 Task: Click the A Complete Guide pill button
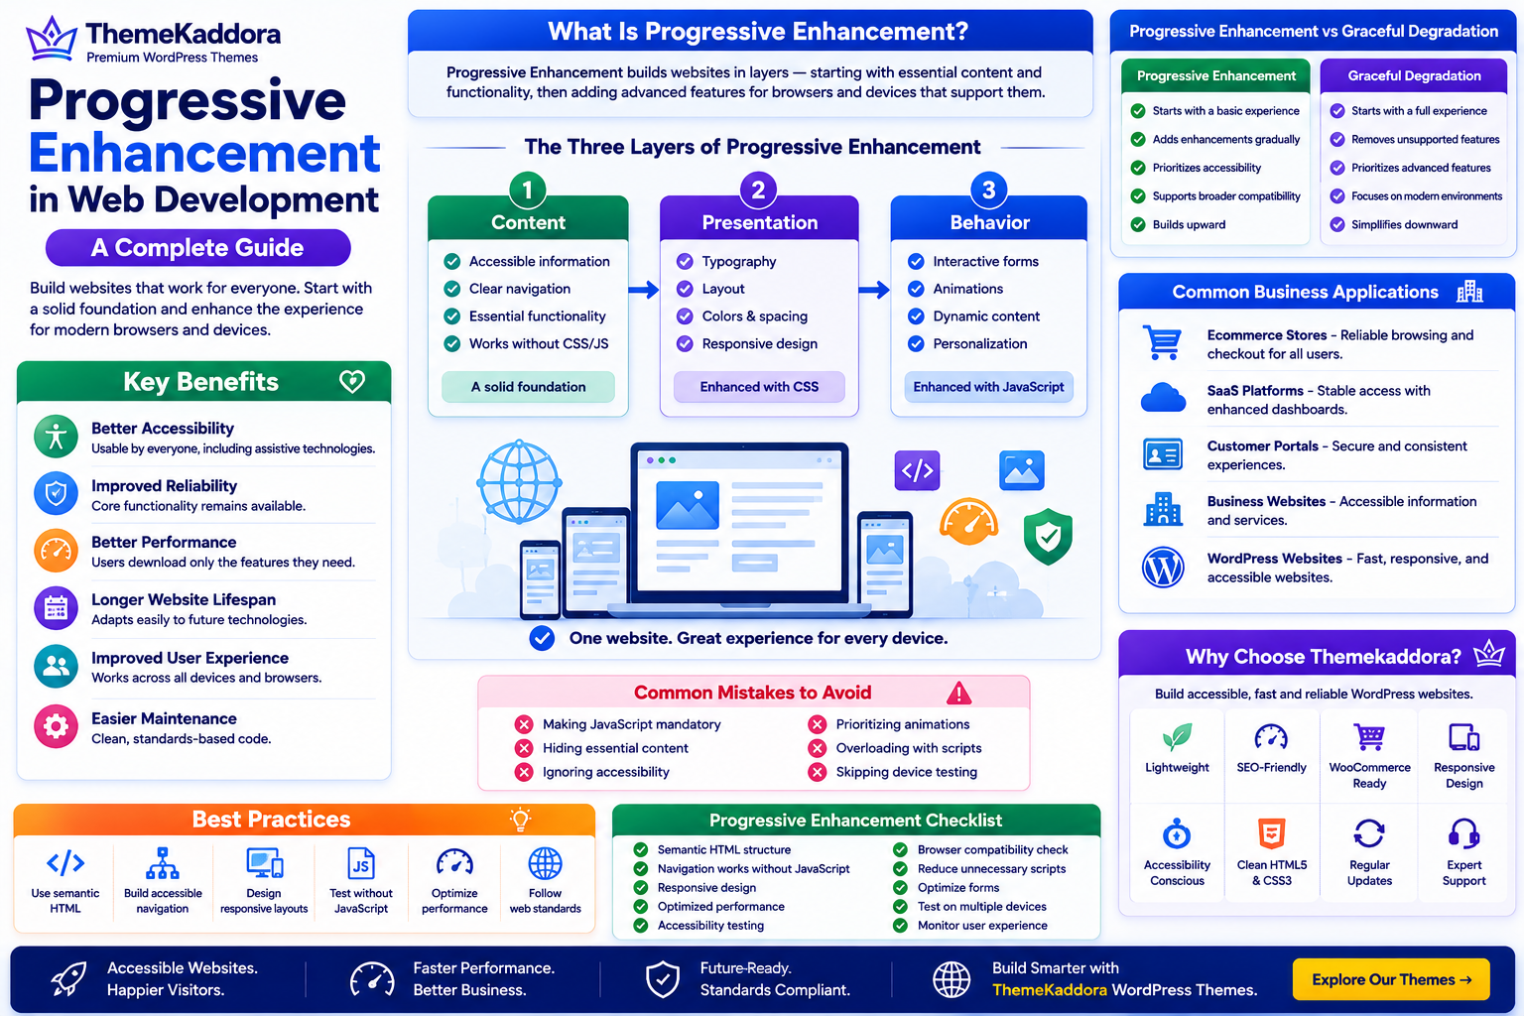pyautogui.click(x=197, y=248)
